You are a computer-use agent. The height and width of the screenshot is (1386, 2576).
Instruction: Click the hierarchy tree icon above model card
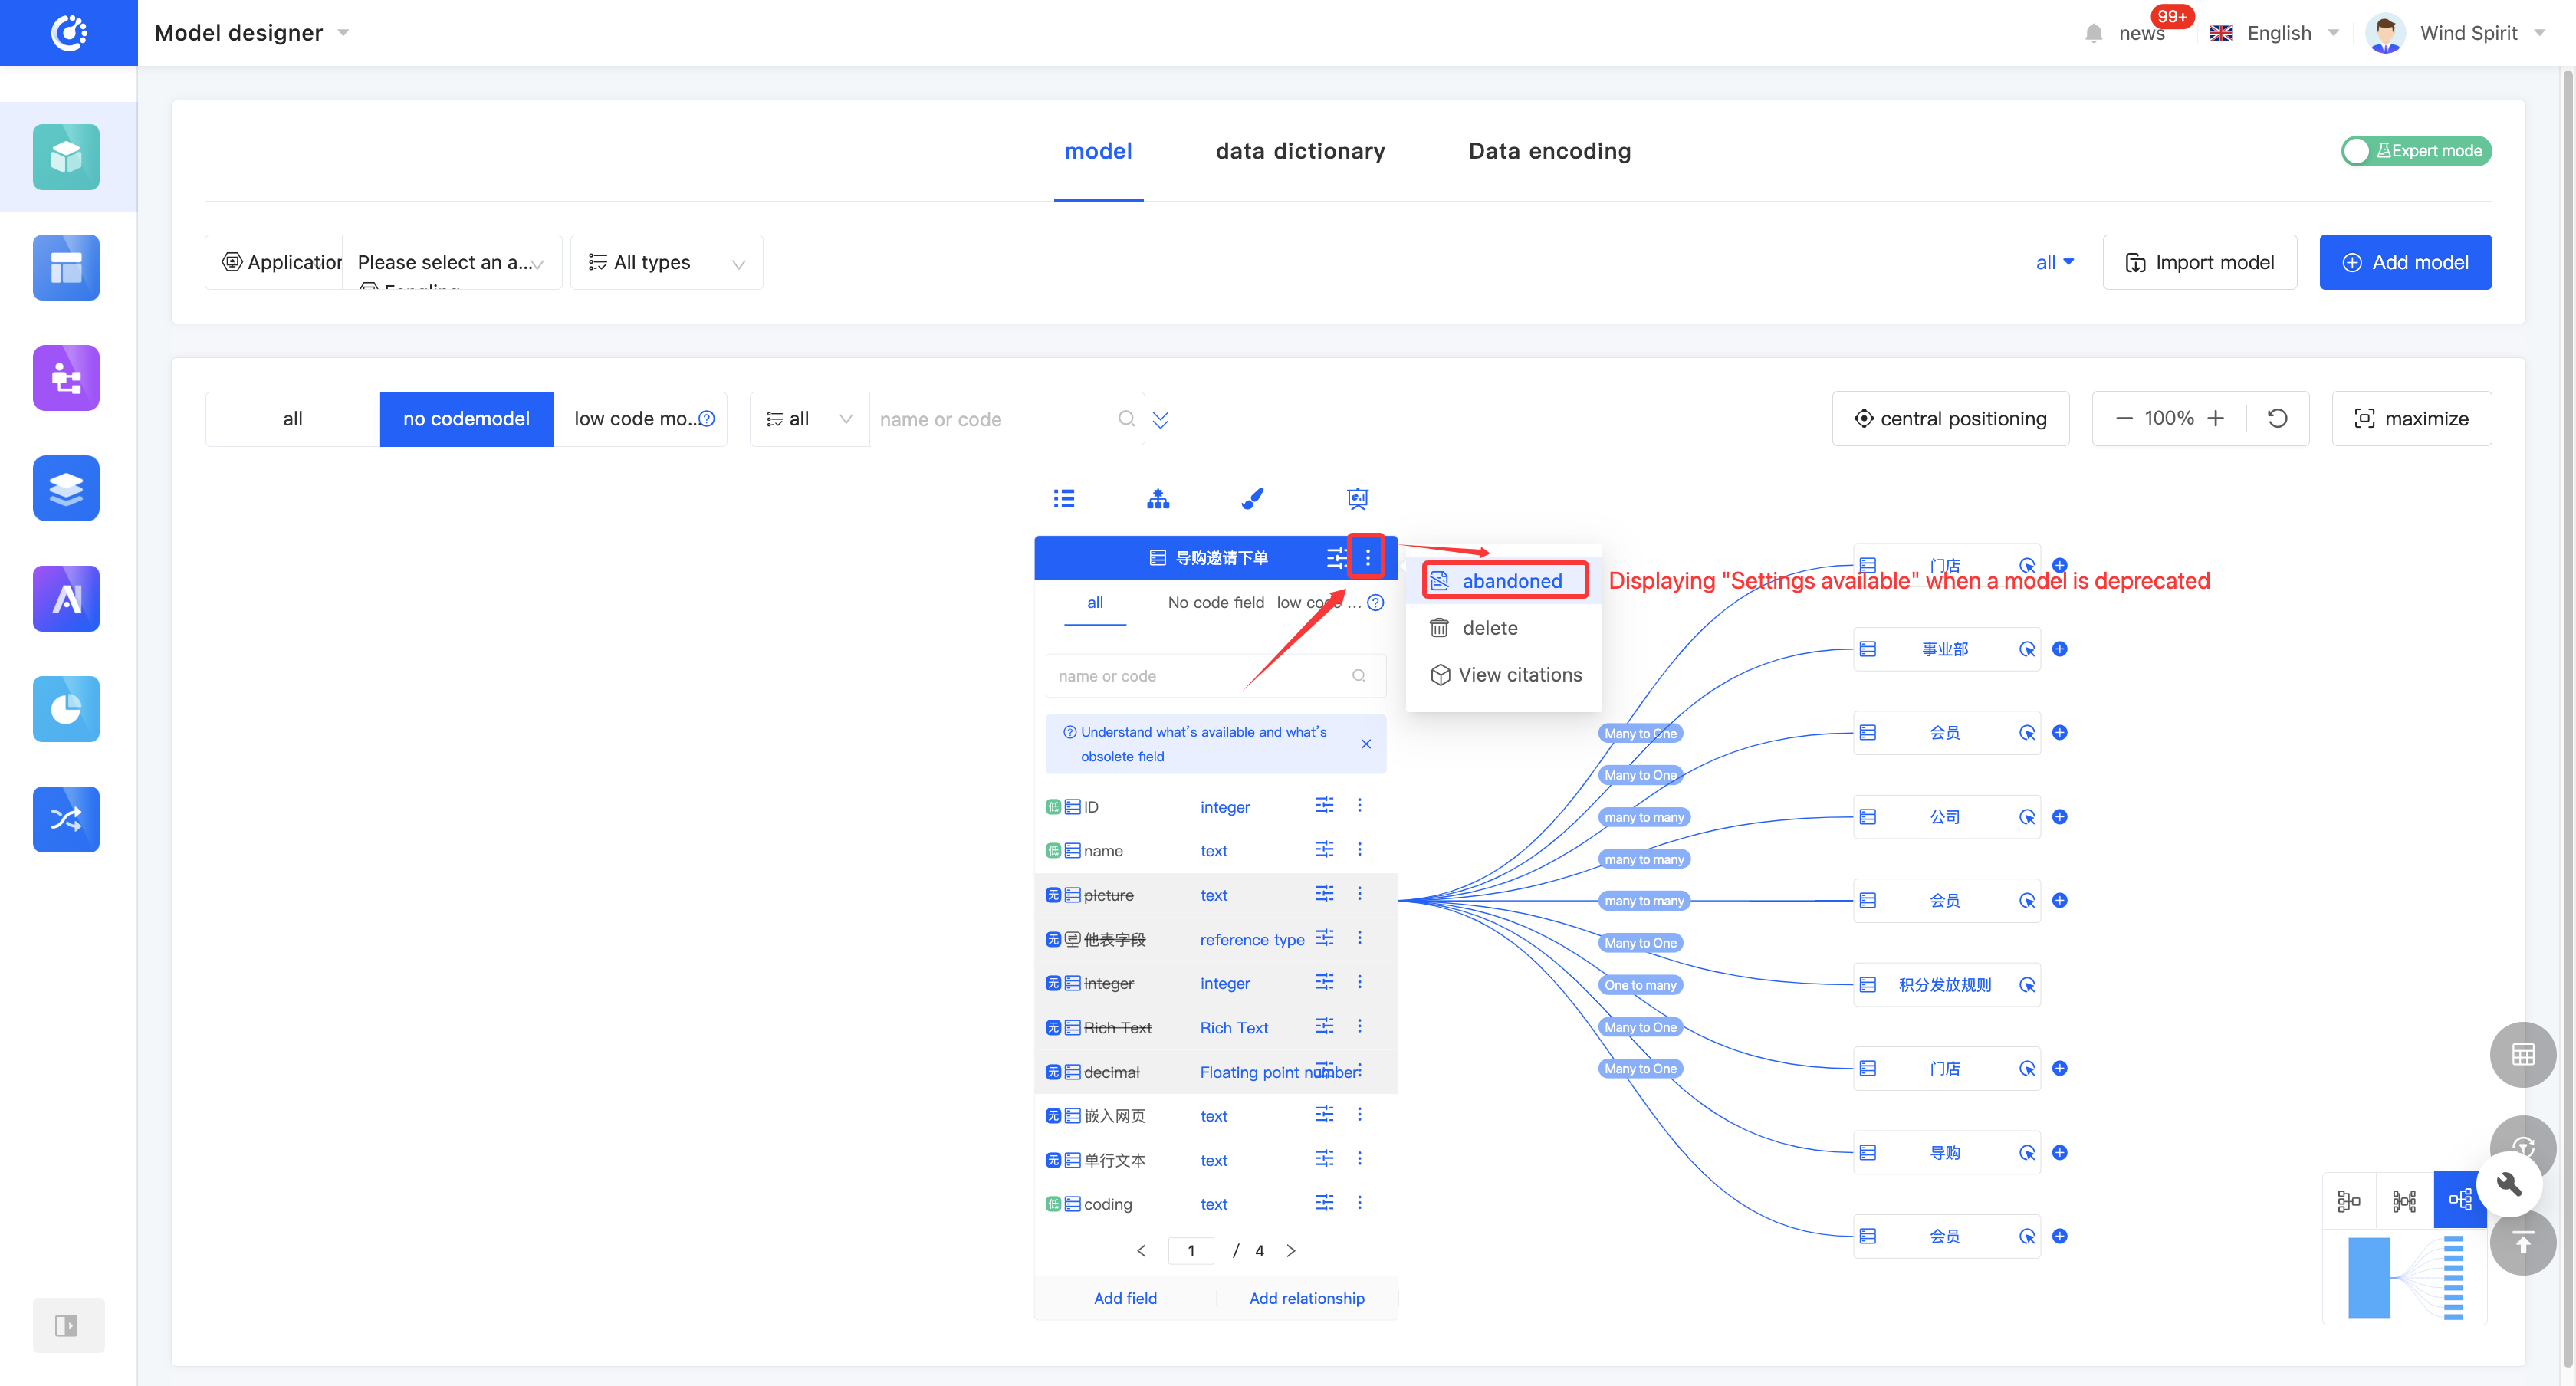click(1158, 498)
